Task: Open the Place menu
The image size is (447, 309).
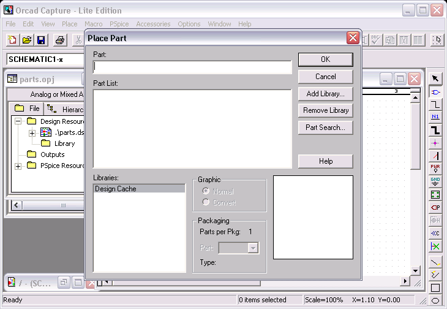Action: pyautogui.click(x=70, y=24)
